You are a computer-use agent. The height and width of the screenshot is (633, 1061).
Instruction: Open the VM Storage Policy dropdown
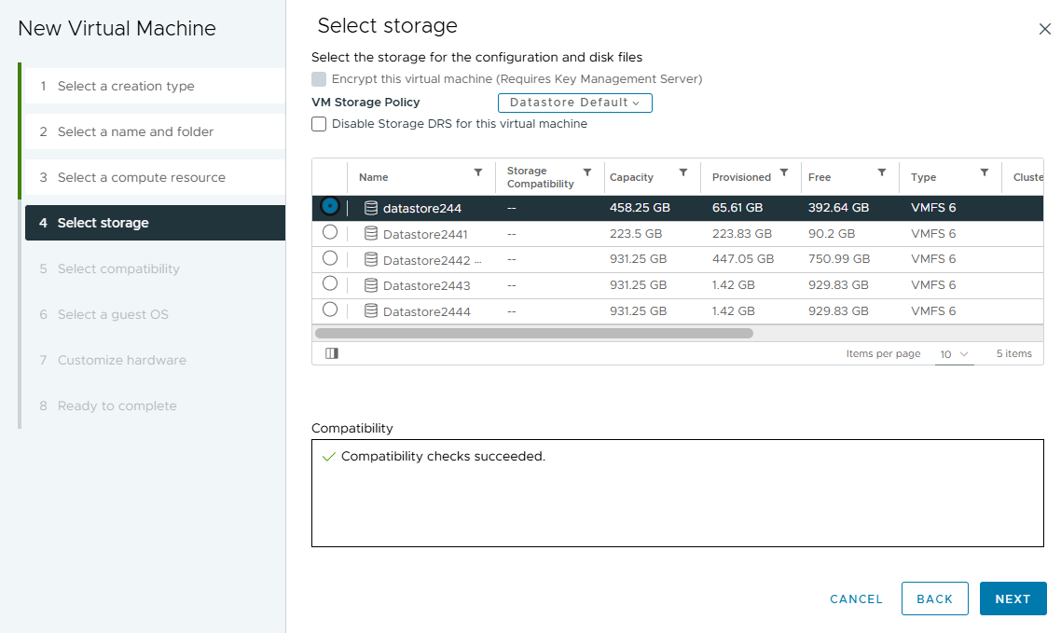click(x=574, y=103)
